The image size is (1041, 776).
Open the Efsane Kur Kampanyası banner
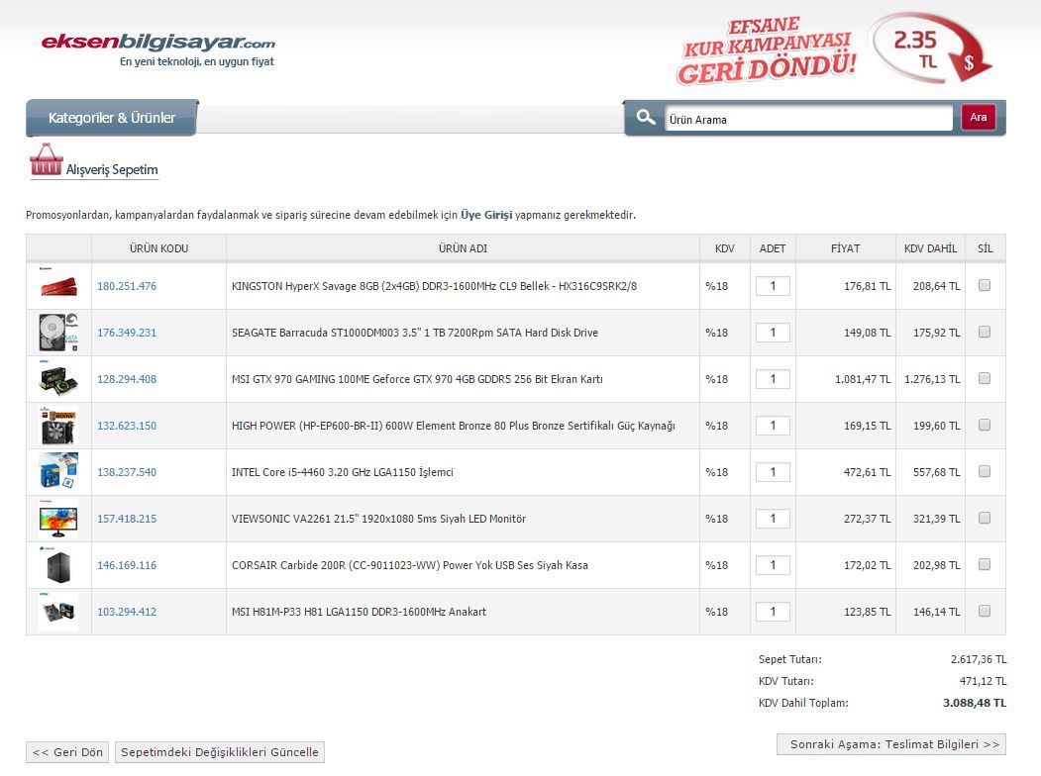click(834, 49)
